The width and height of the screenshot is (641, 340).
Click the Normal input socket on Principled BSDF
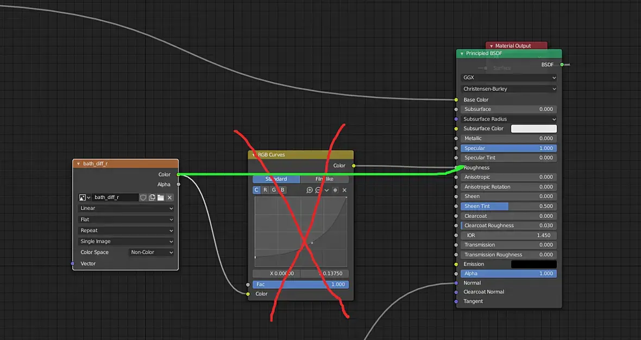pos(456,283)
